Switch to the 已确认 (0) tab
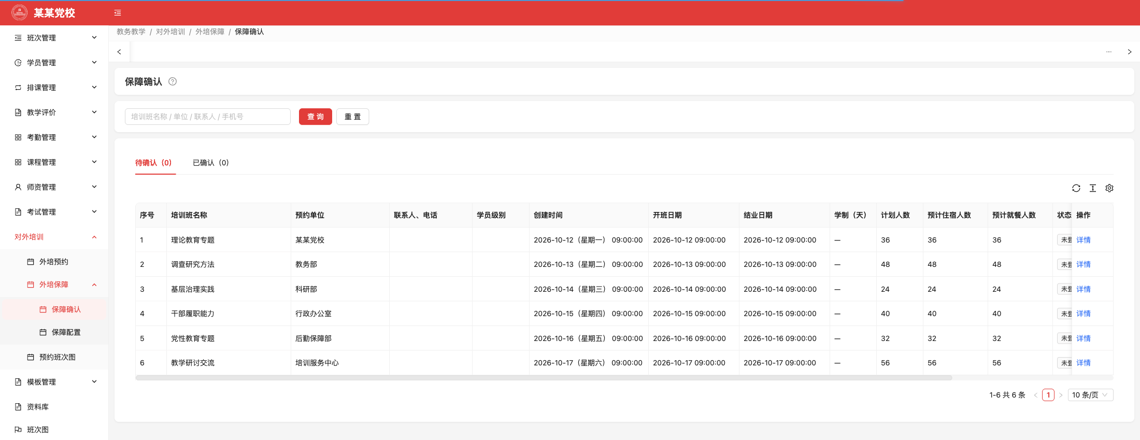The image size is (1140, 440). click(210, 163)
